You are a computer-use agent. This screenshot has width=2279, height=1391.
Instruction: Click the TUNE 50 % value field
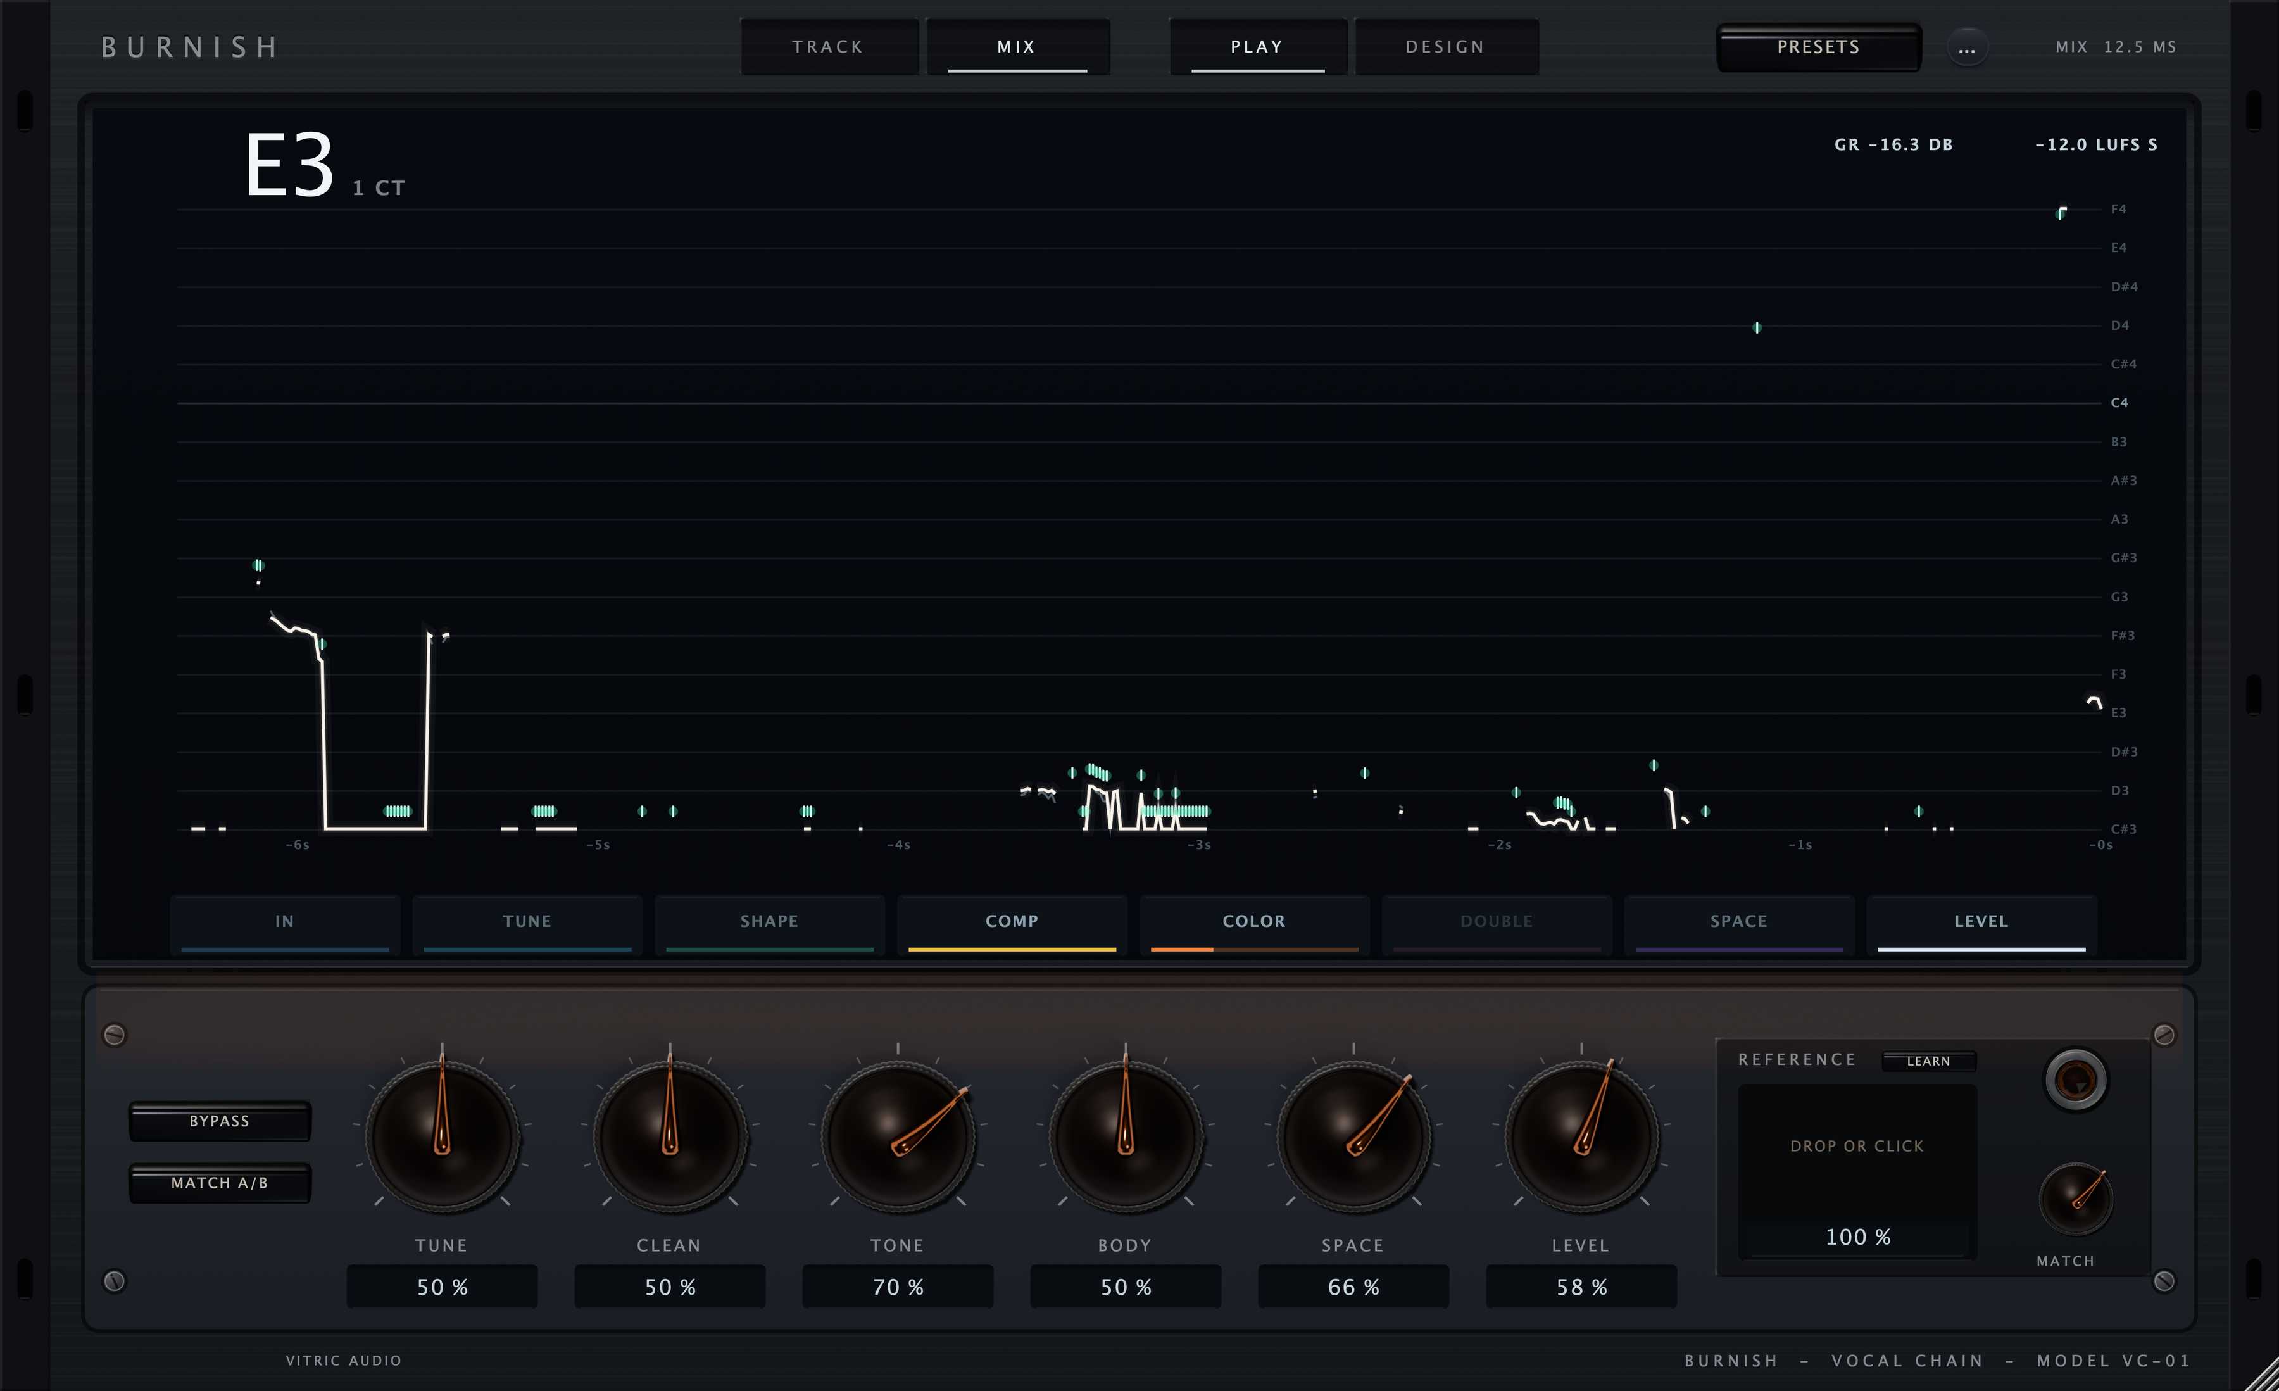(442, 1287)
